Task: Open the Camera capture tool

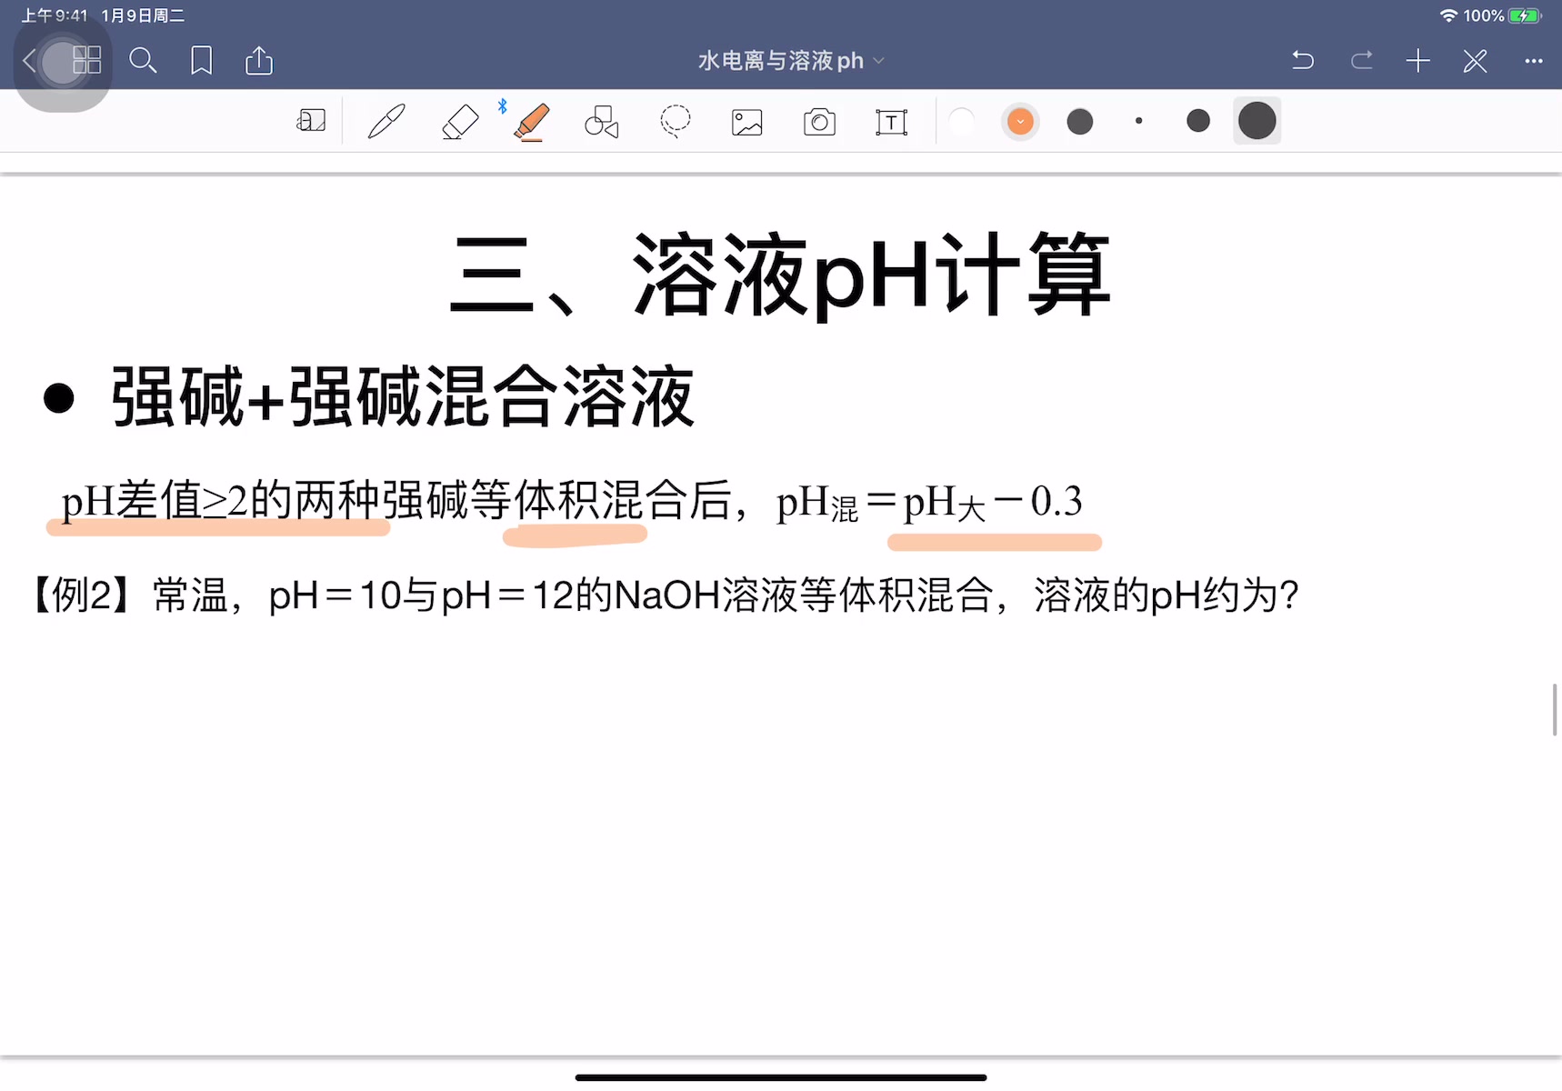Action: 819,122
